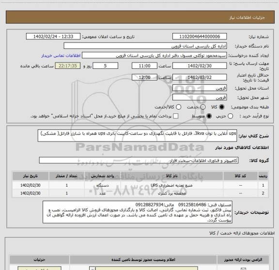Select the کالا radio button
This screenshot has width=279, height=270.
click(222, 107)
